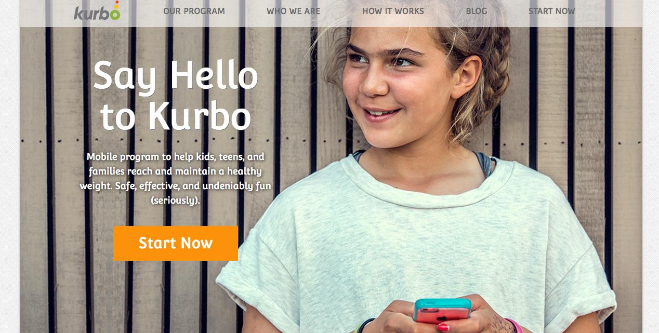This screenshot has height=333, width=659.
Task: Open the How It Works menu item
Action: point(393,11)
